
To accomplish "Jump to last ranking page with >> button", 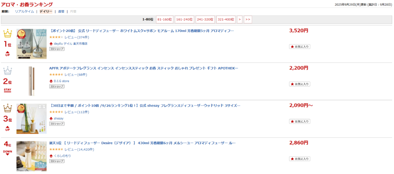I will 248,19.
